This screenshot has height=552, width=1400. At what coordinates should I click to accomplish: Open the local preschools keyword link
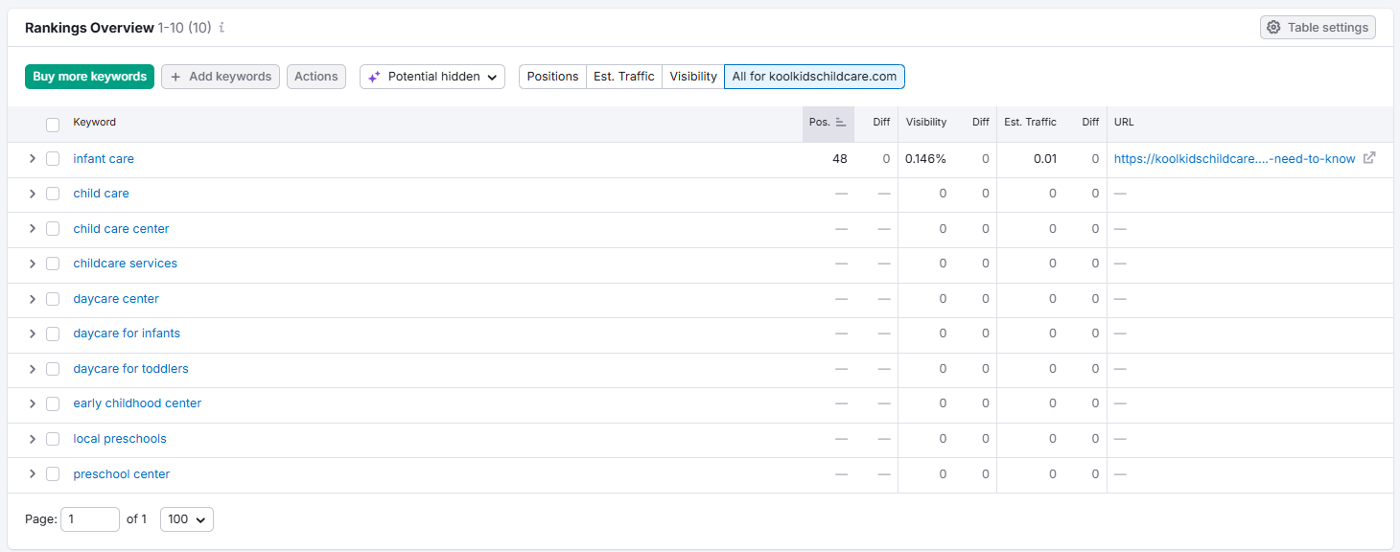[x=120, y=439]
